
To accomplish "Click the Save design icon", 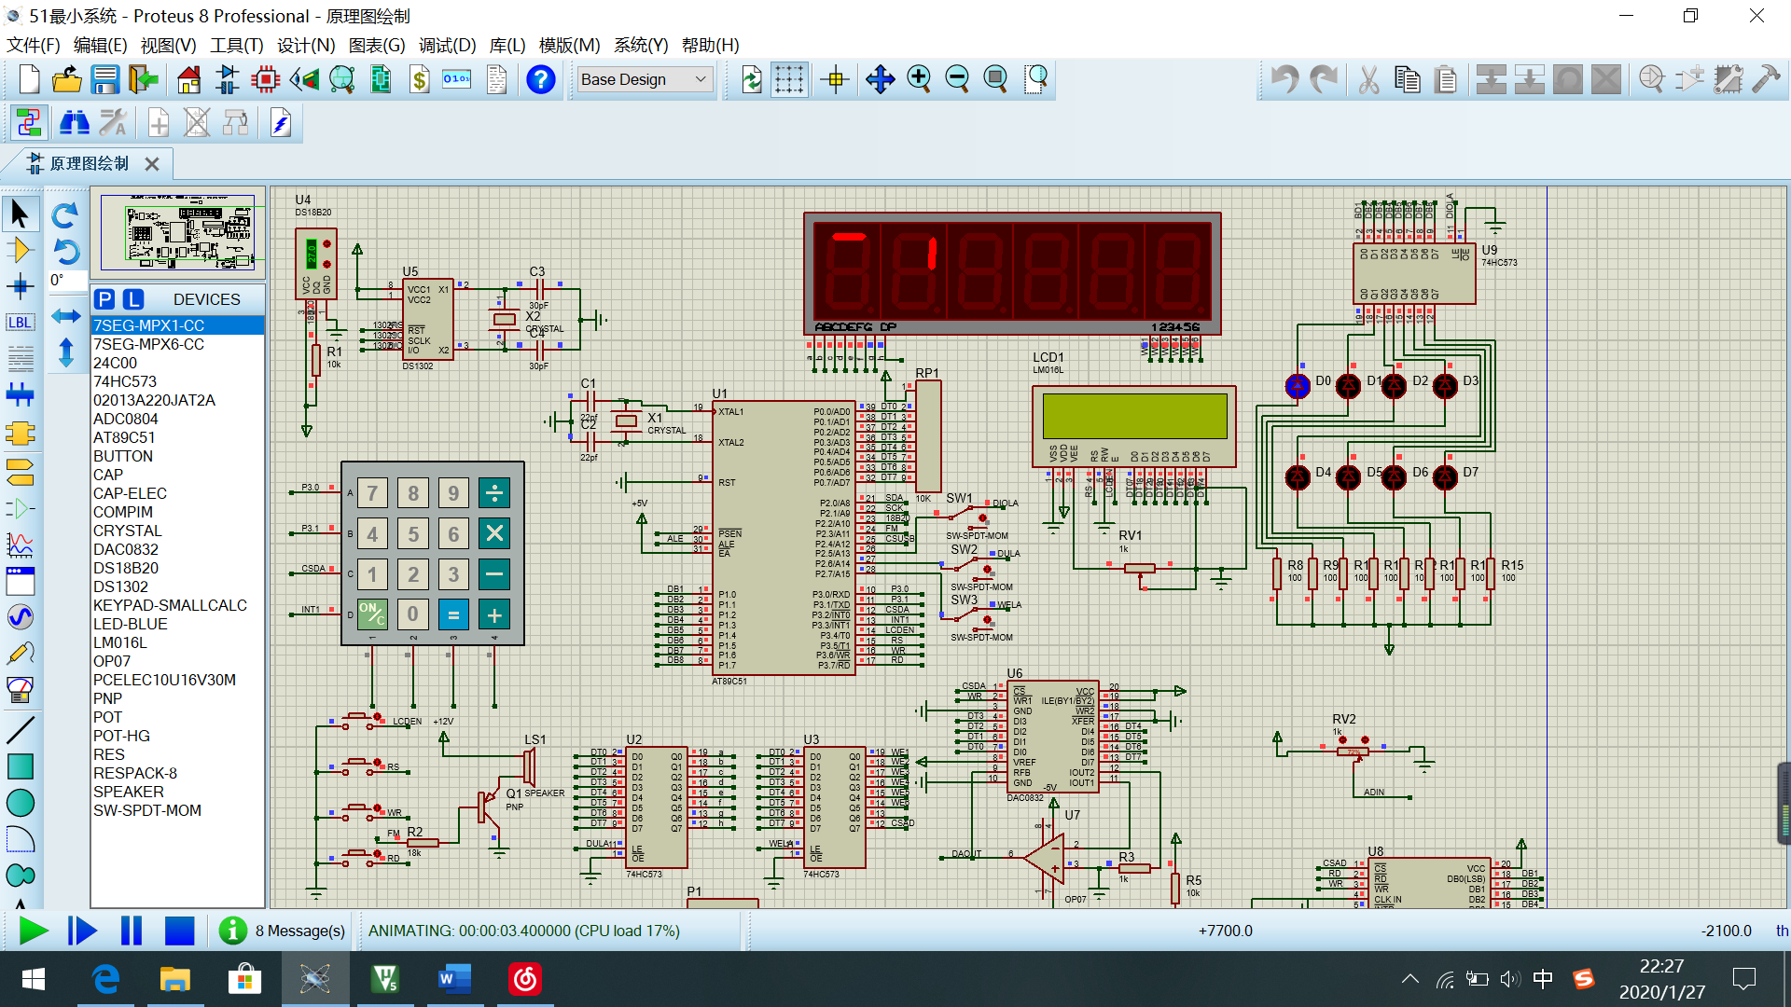I will click(x=105, y=80).
